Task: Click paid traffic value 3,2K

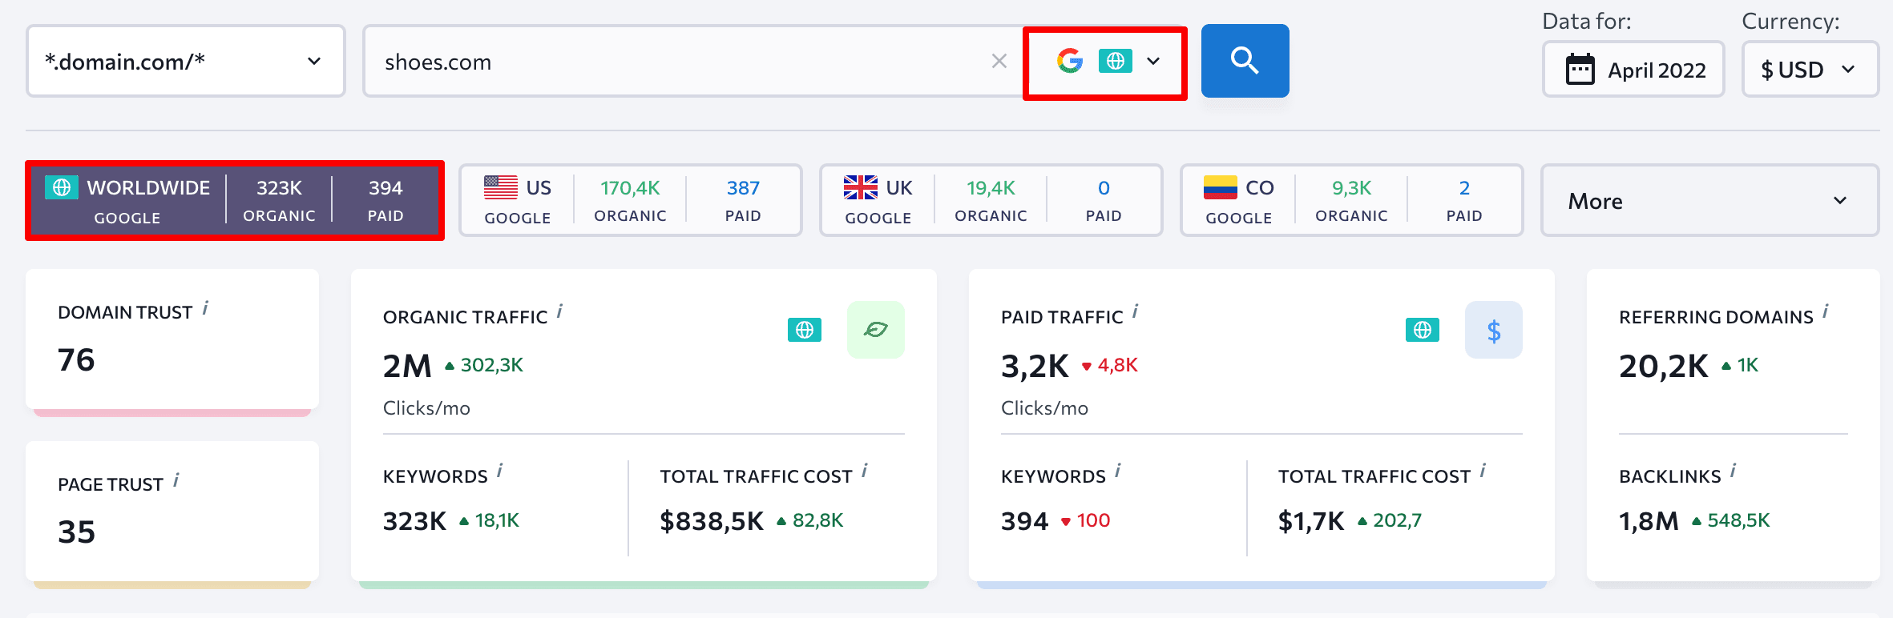Action: click(x=1035, y=366)
